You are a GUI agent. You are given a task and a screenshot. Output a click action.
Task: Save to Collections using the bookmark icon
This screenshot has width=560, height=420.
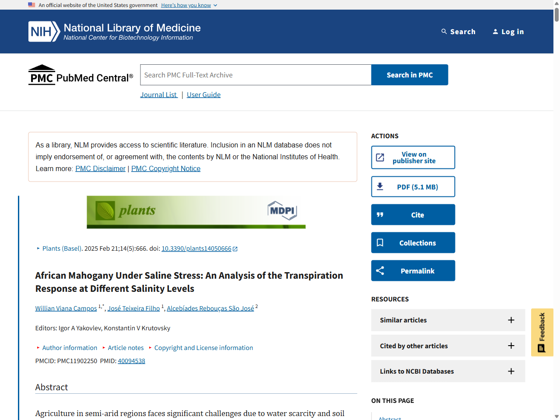(x=379, y=242)
